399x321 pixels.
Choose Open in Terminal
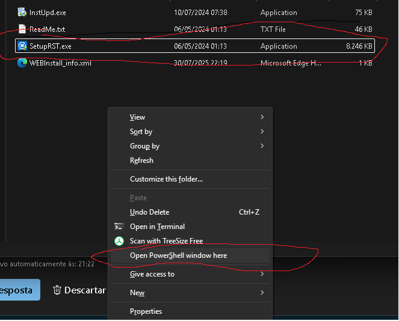[190, 227]
